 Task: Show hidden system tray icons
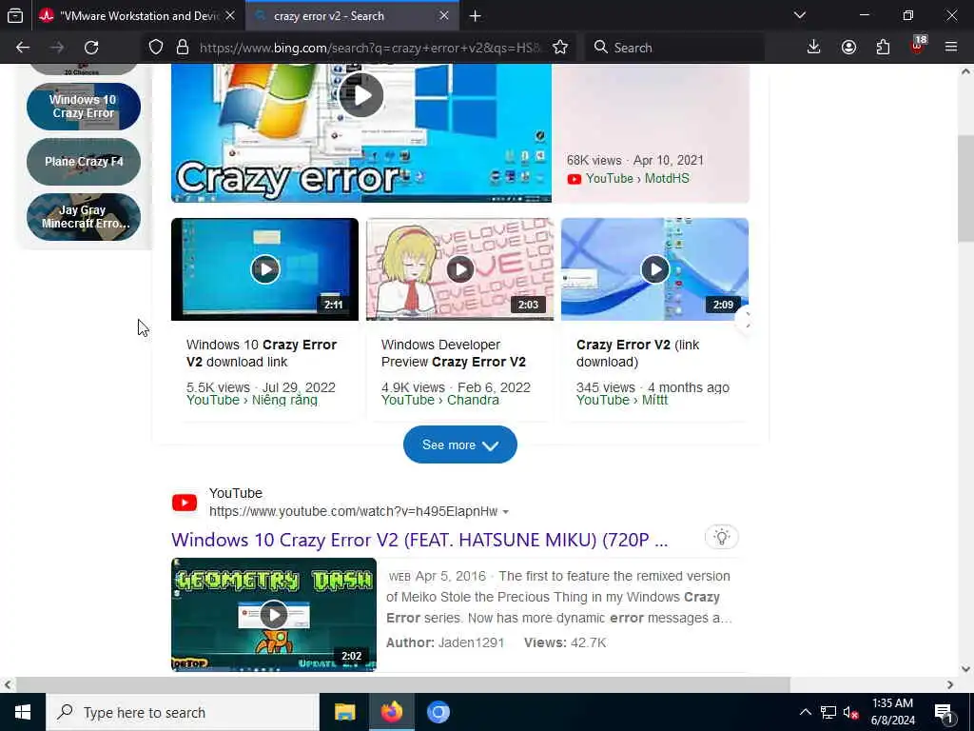pyautogui.click(x=805, y=712)
